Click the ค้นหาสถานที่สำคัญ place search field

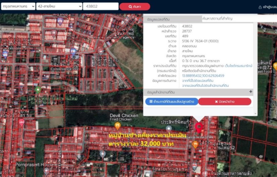[239, 18]
